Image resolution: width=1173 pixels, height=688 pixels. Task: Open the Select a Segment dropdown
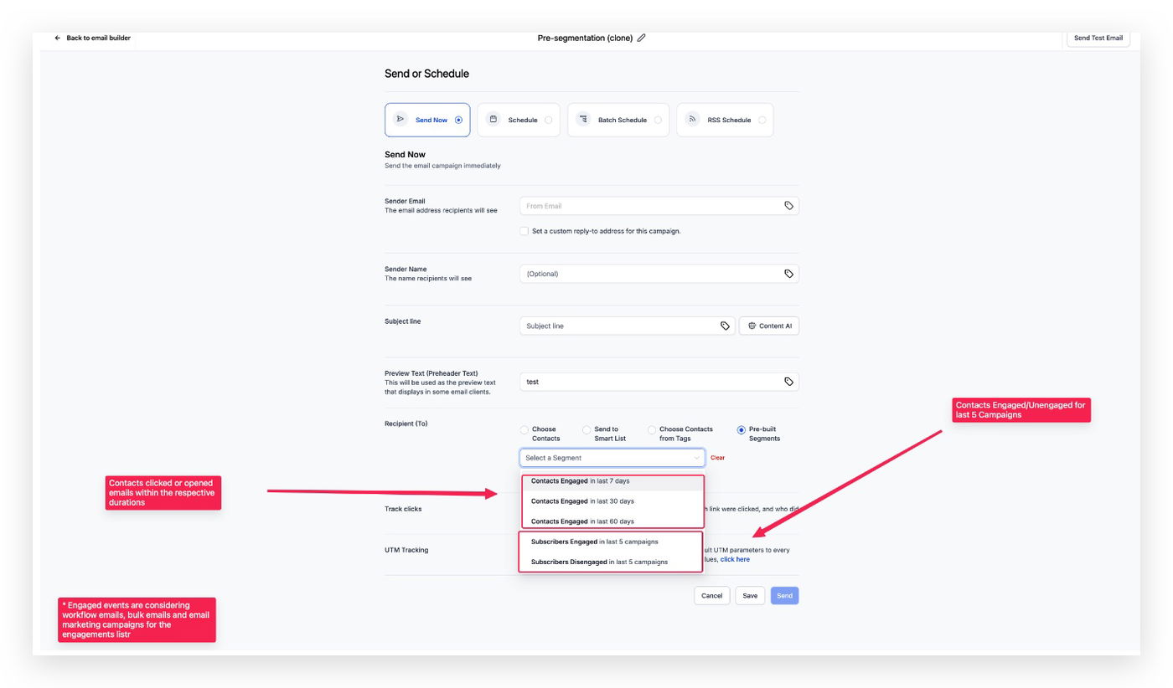(612, 458)
